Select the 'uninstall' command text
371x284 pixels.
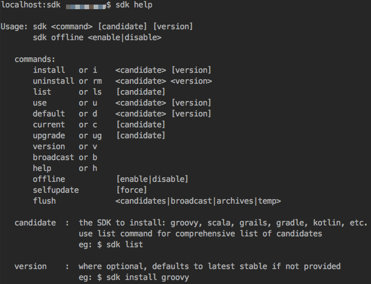pos(53,81)
